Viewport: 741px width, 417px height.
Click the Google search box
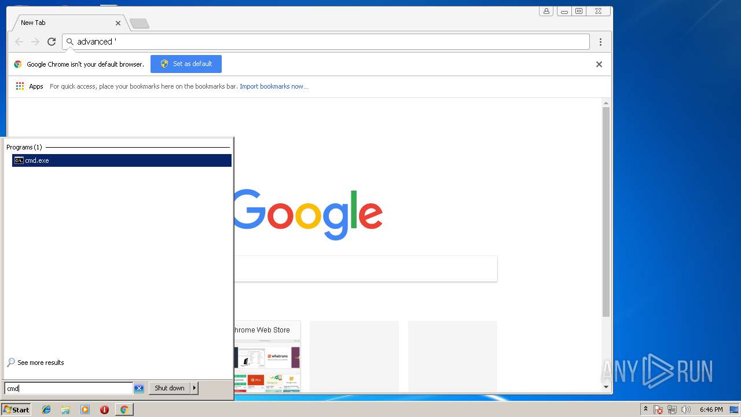[366, 269]
